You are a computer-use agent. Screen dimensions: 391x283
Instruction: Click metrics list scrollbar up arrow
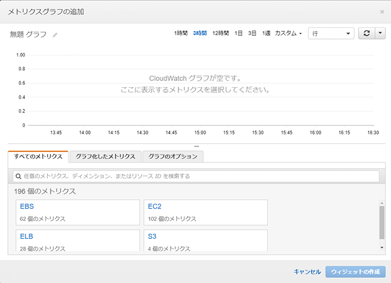(x=382, y=203)
